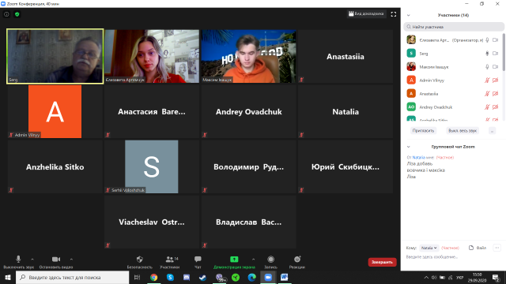Click the green encryption shield icon
Image resolution: width=506 pixels, height=284 pixels.
click(x=17, y=14)
